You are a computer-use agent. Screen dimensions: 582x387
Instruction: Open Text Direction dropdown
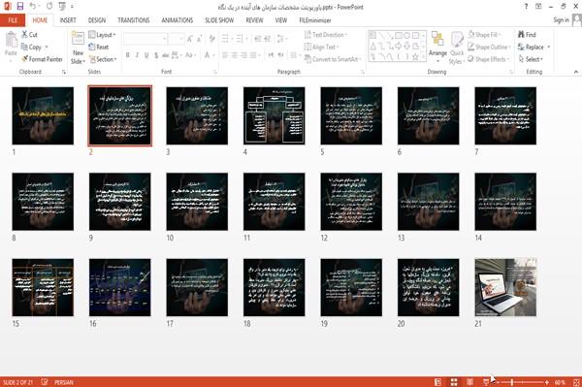pyautogui.click(x=326, y=35)
